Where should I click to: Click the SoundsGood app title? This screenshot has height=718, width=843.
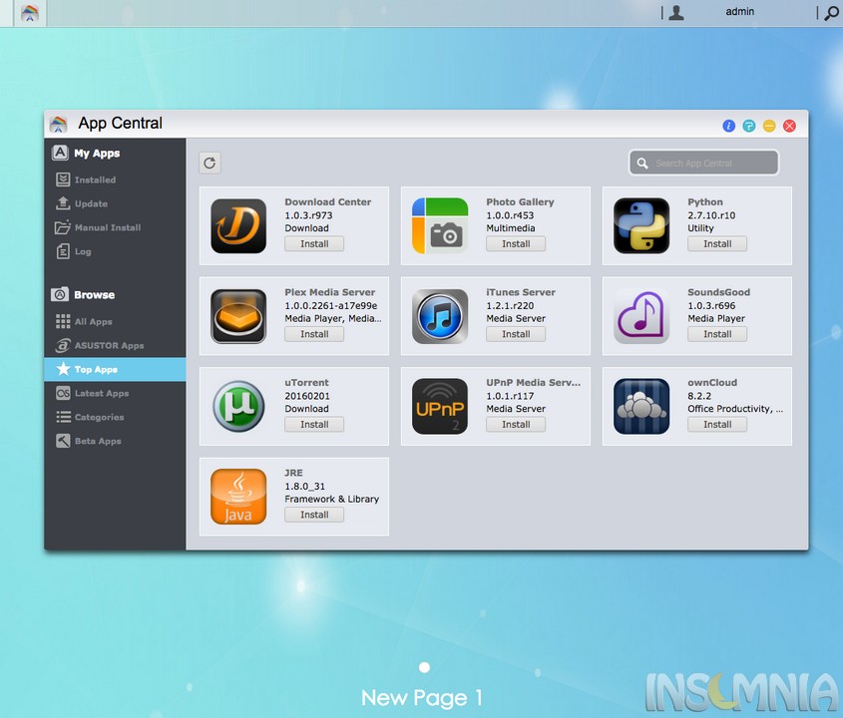(x=719, y=292)
